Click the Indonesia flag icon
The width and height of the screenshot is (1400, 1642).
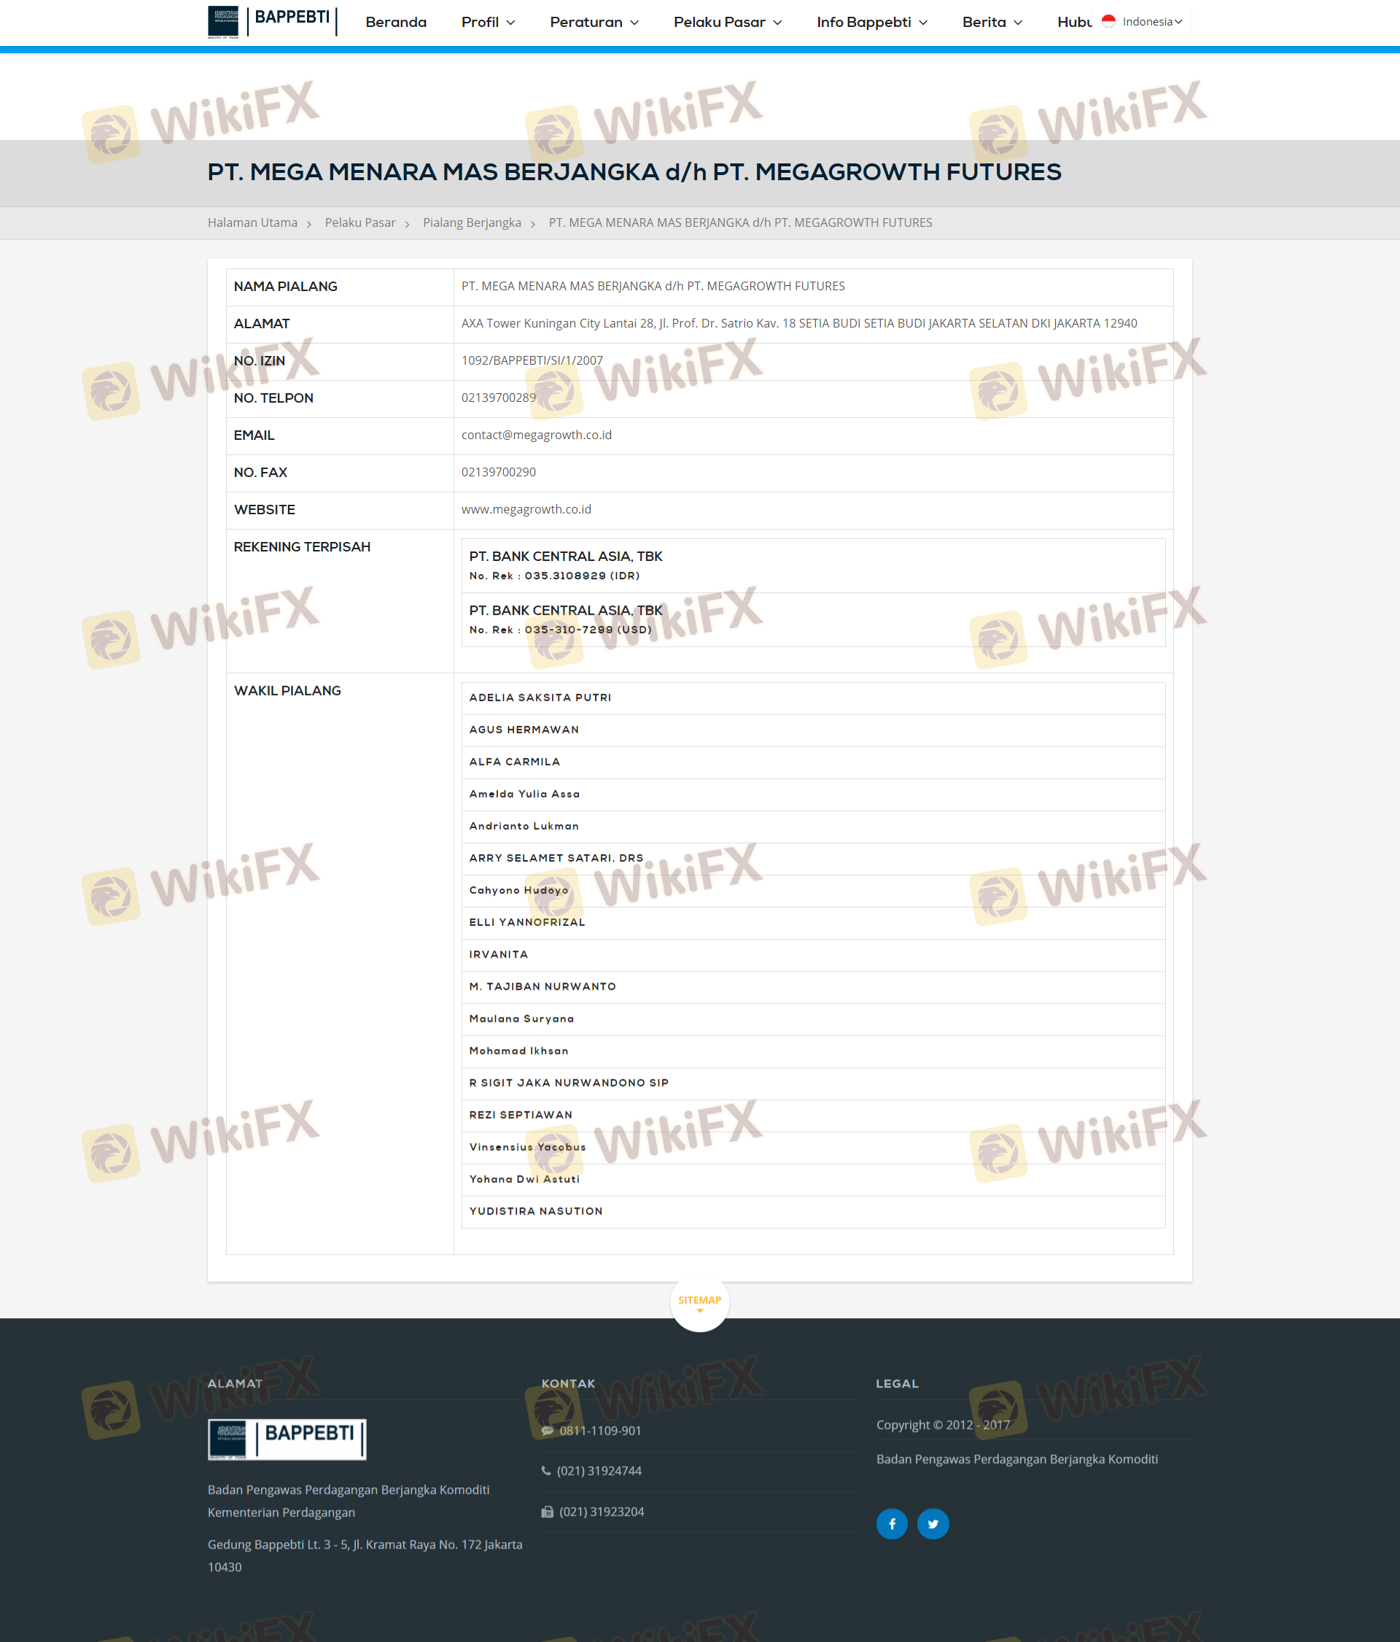coord(1108,21)
